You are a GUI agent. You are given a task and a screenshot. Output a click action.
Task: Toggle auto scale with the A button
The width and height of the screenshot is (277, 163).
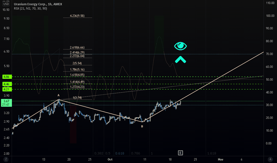tap(270, 159)
